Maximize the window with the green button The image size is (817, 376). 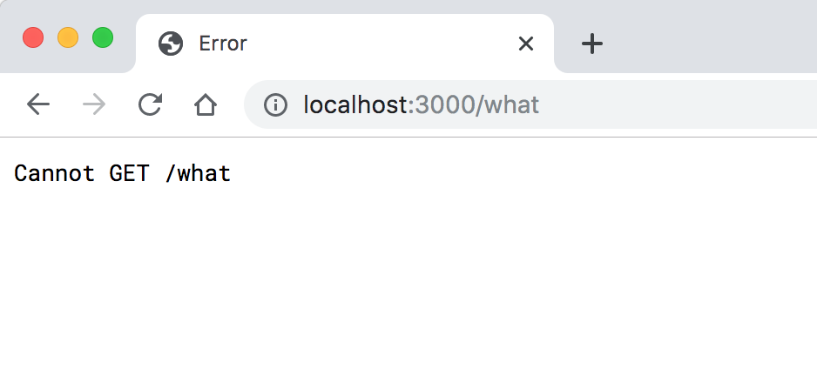click(103, 38)
